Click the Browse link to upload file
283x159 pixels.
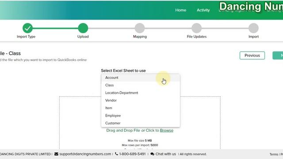[167, 130]
